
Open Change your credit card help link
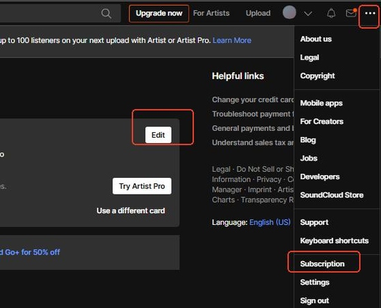point(253,100)
